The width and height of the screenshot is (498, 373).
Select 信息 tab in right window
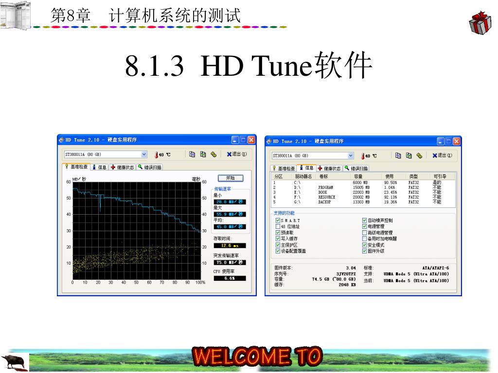pyautogui.click(x=306, y=168)
